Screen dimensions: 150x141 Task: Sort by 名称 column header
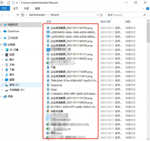[49, 22]
